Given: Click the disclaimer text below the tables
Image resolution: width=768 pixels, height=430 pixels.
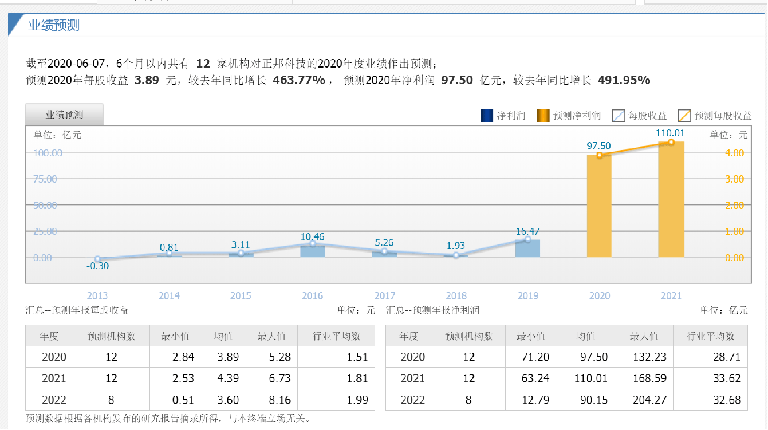Looking at the screenshot, I should [168, 419].
